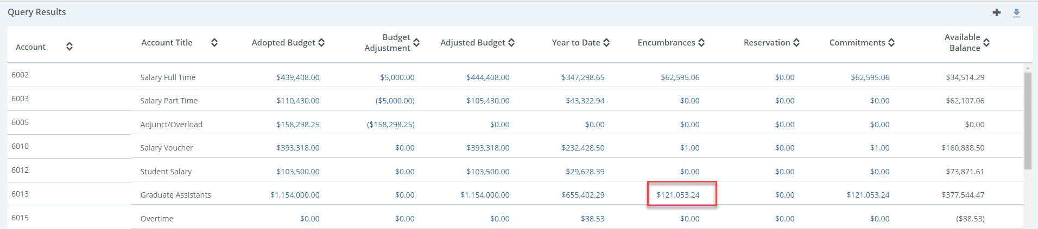The width and height of the screenshot is (1038, 229).
Task: Click available balance $62,107.06
Action: [965, 101]
